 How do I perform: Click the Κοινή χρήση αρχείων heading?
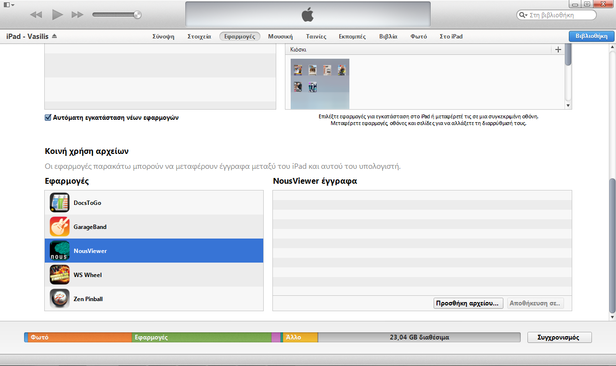pos(87,151)
